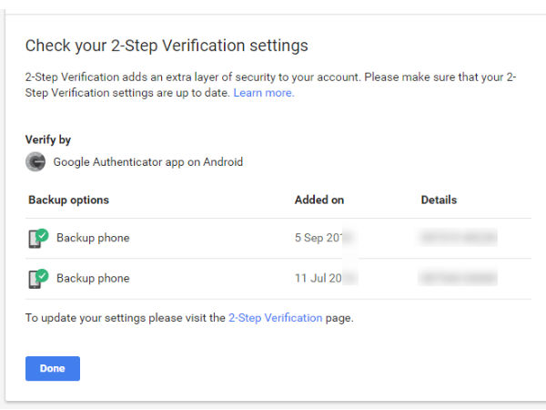Click the To update your settings text

126,318
